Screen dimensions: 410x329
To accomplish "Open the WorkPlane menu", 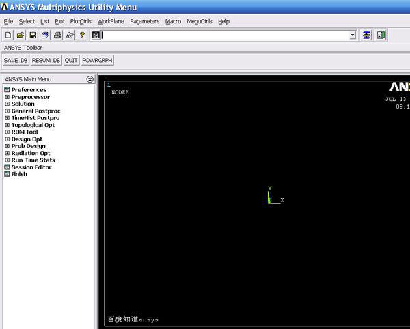I will [x=111, y=21].
